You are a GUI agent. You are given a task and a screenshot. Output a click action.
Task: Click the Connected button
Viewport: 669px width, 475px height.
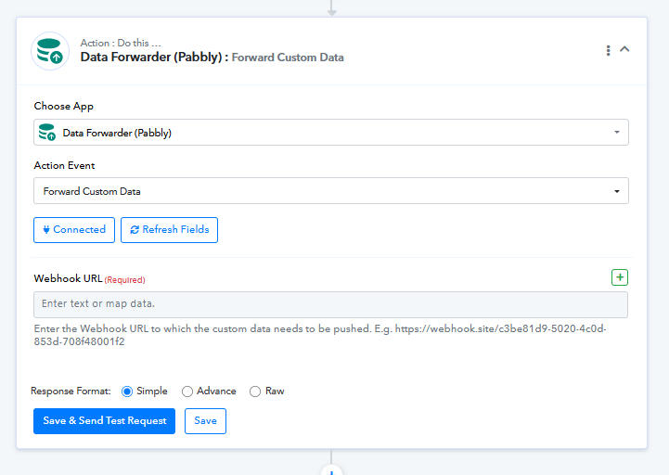point(74,230)
